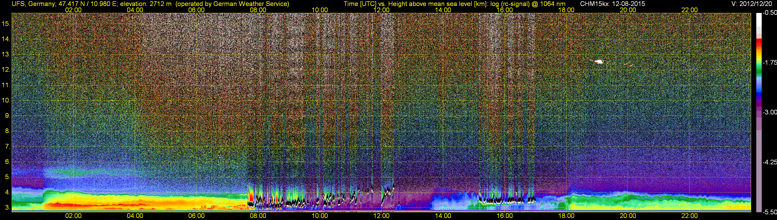
Task: Click the '16:00' label on the bottom time axis
Action: pyautogui.click(x=505, y=216)
